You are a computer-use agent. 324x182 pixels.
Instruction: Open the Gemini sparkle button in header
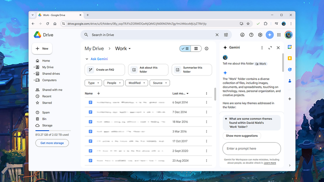[270, 35]
